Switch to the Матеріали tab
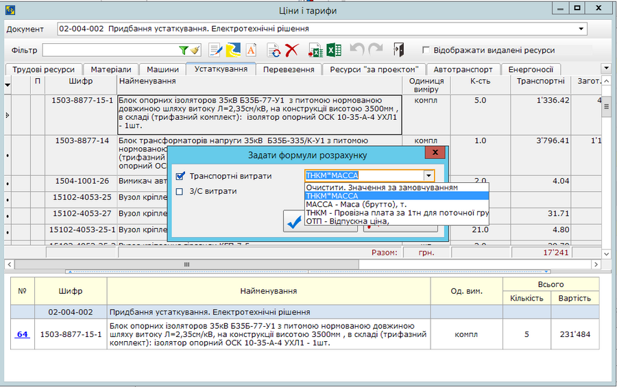617x387 pixels. coord(110,69)
